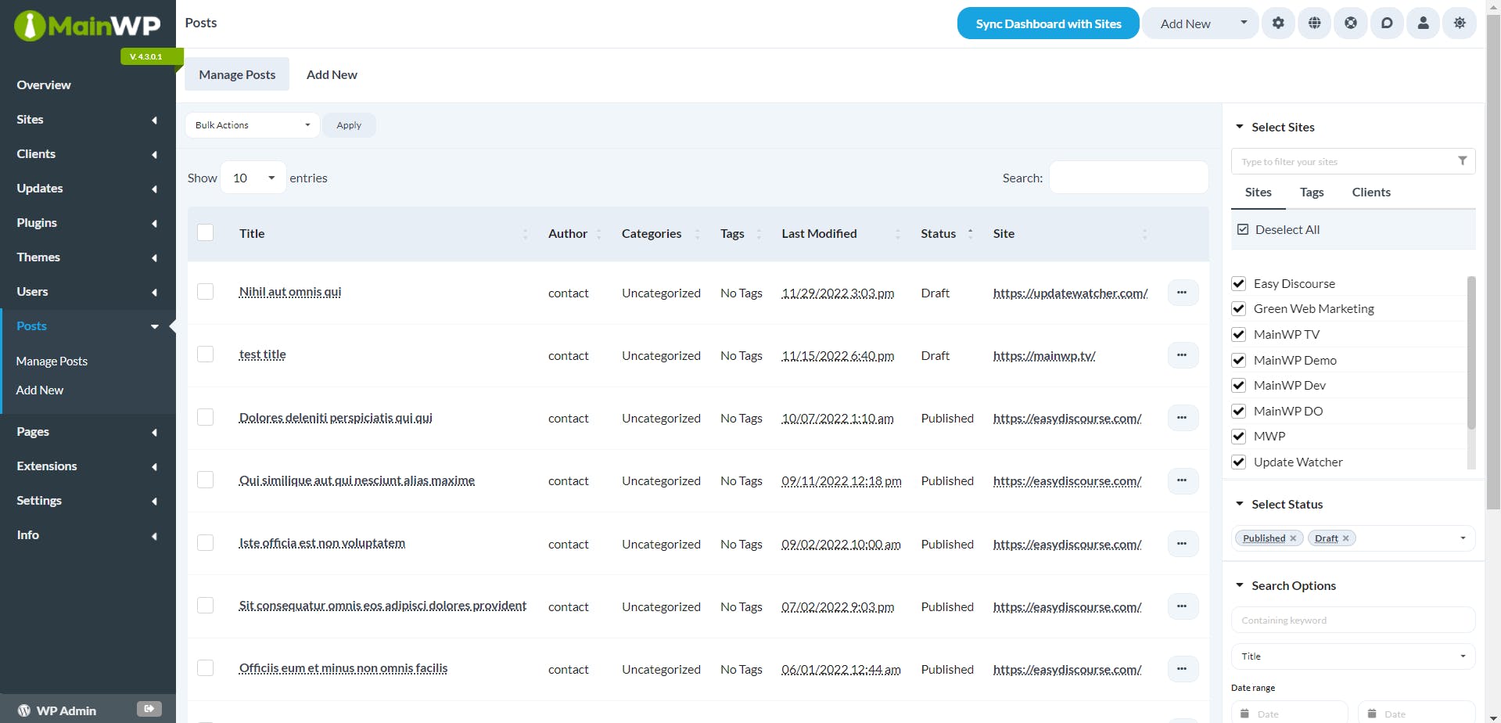Toggle the sun light-mode icon

(x=1460, y=23)
